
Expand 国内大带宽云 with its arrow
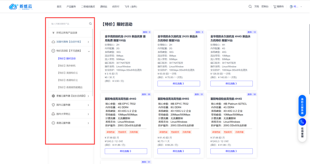click(88, 114)
